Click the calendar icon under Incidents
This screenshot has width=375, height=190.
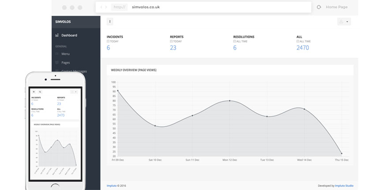click(x=108, y=41)
